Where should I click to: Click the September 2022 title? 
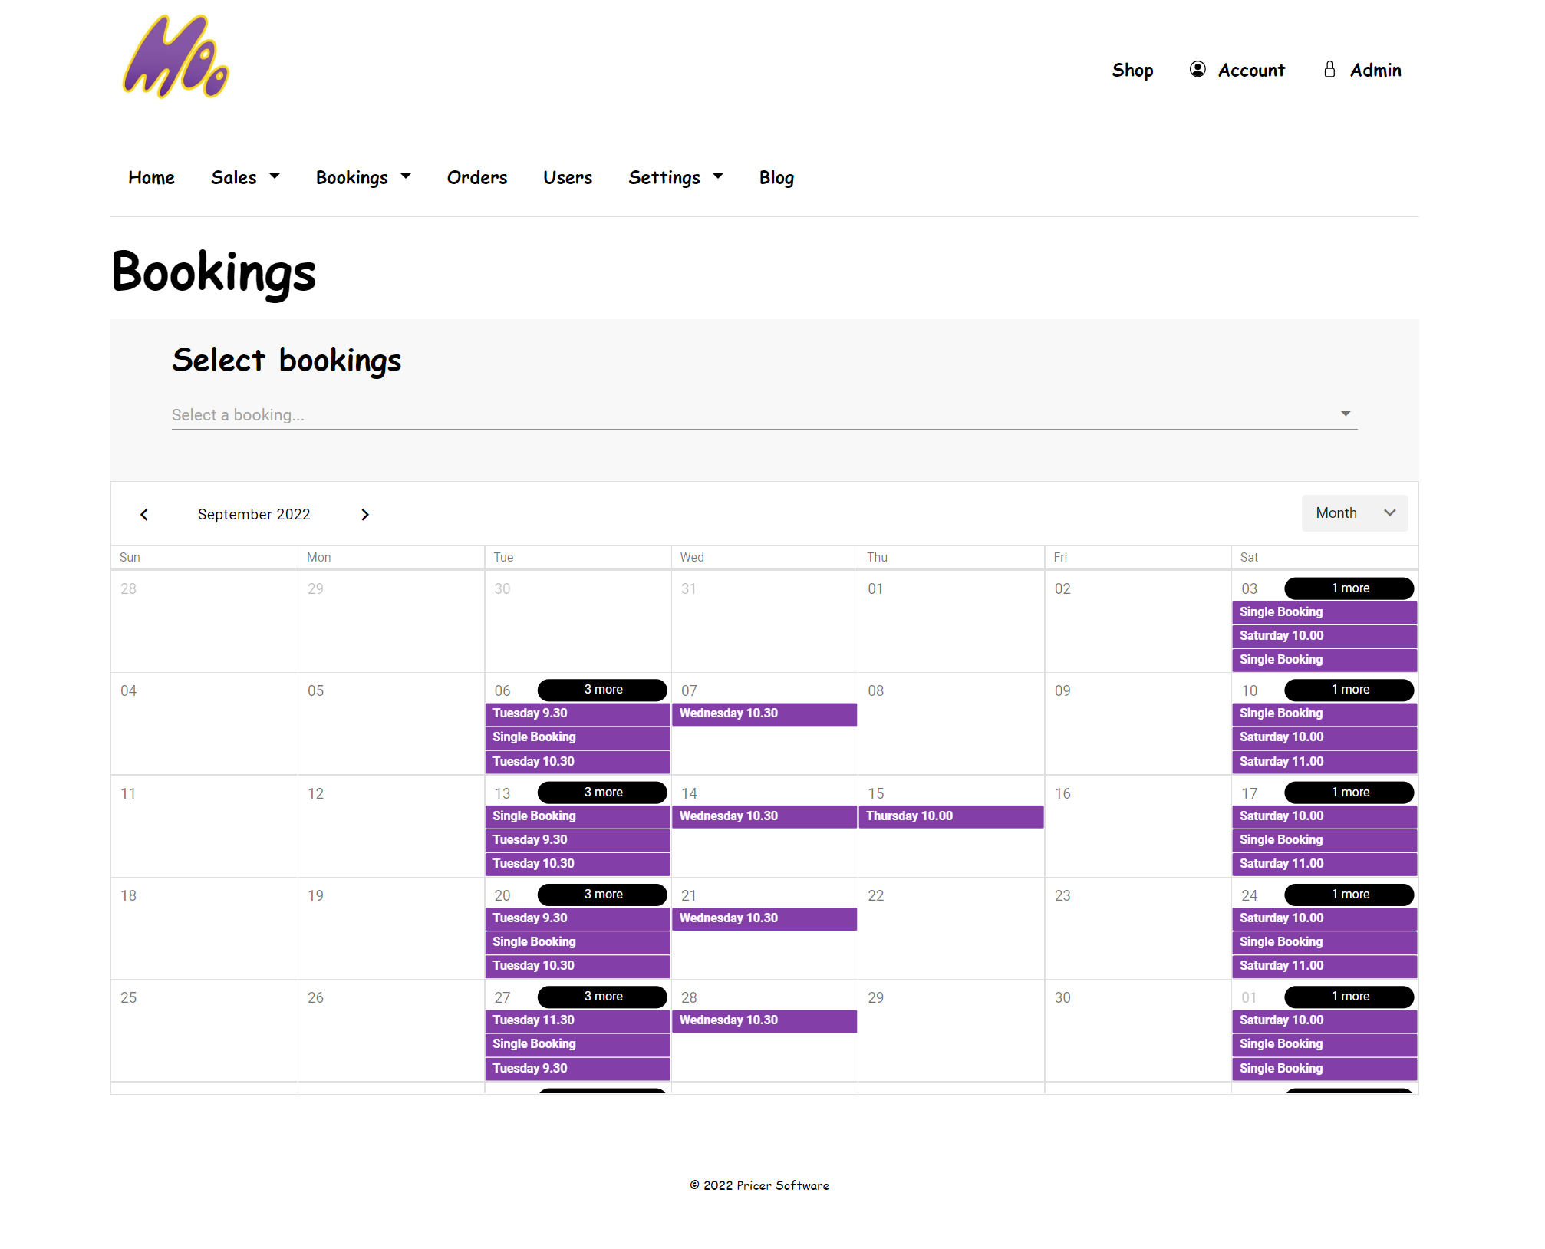[x=254, y=514]
